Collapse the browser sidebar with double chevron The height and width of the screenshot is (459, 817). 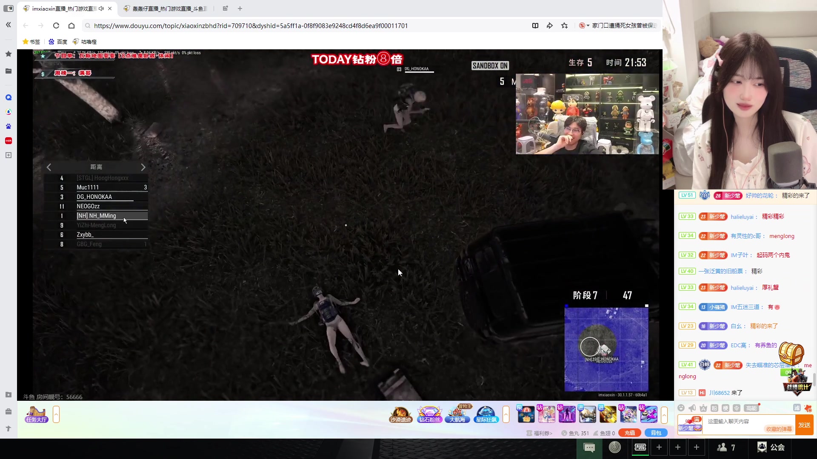click(8, 25)
